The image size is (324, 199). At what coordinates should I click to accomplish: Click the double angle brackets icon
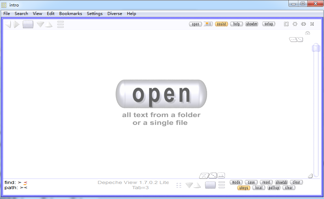[x=303, y=24]
